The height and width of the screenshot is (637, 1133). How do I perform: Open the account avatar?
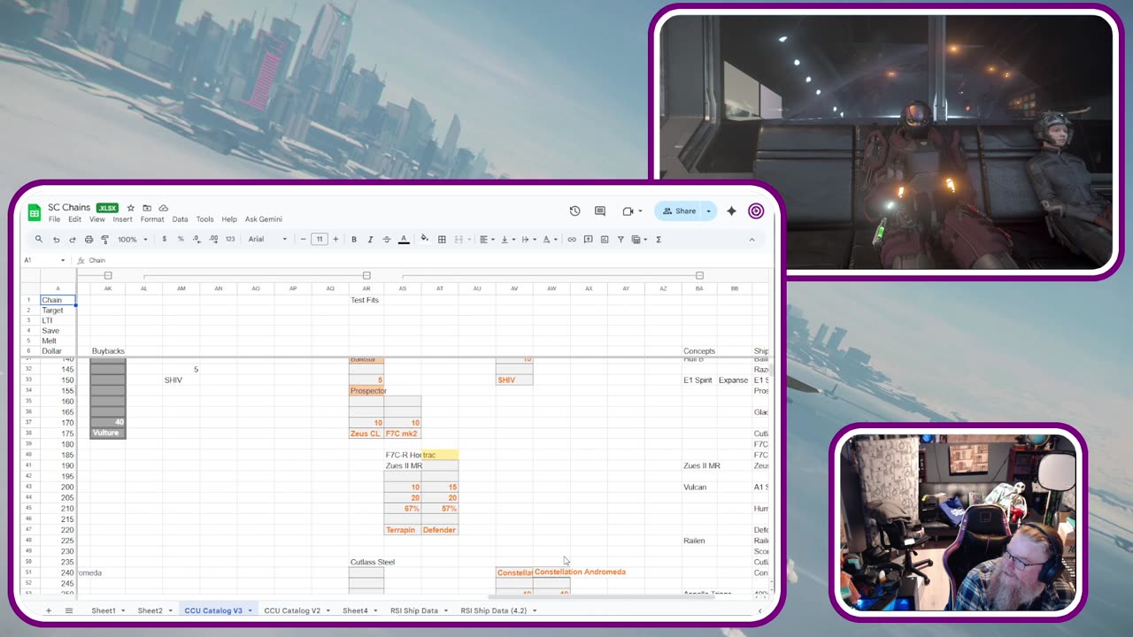[756, 211]
